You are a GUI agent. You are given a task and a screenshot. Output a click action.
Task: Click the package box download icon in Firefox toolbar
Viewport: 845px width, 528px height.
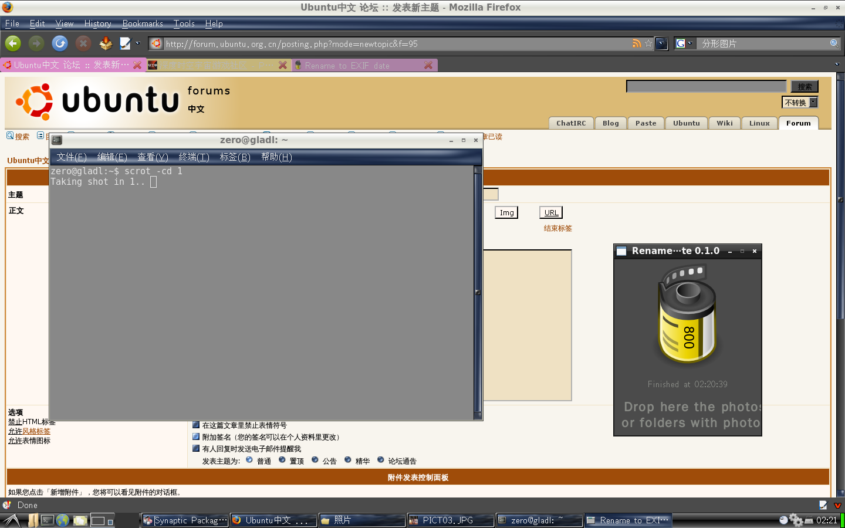coord(106,43)
